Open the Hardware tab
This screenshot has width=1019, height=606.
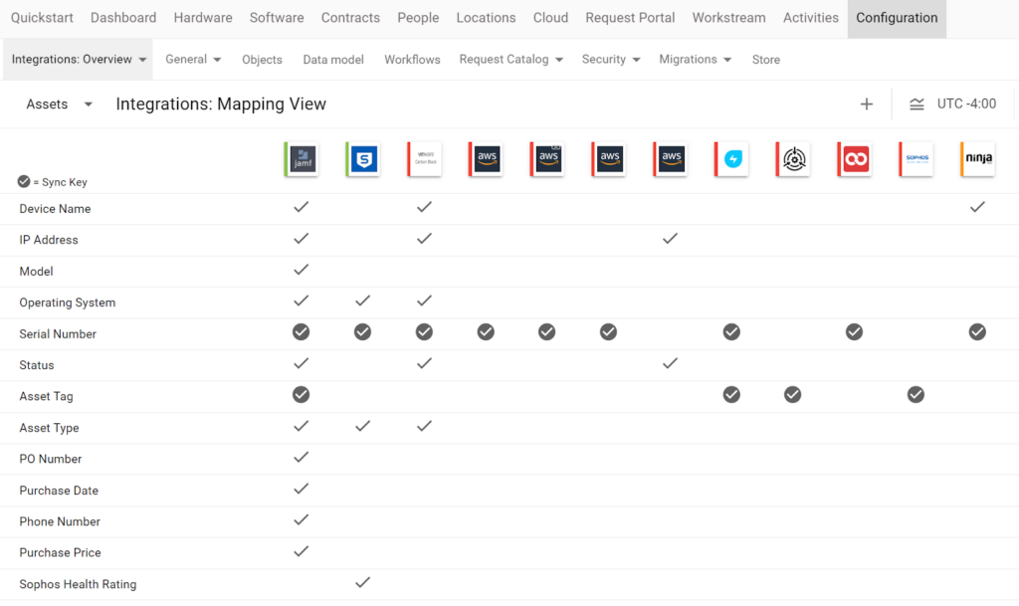tap(203, 18)
